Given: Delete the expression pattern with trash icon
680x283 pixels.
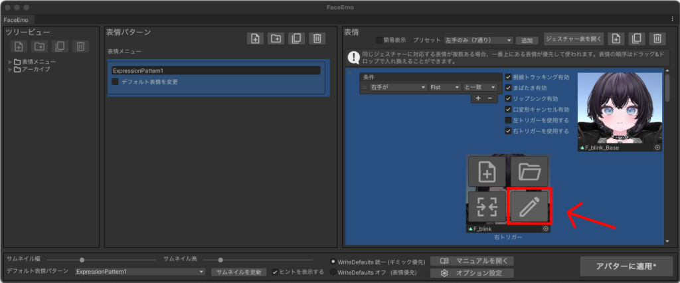Looking at the screenshot, I should 318,39.
